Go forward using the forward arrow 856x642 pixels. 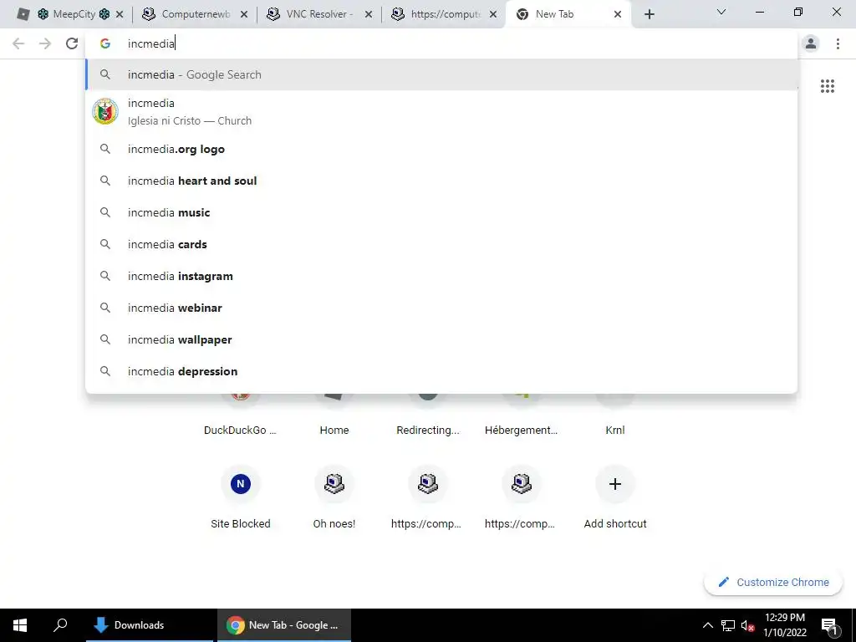pyautogui.click(x=45, y=43)
